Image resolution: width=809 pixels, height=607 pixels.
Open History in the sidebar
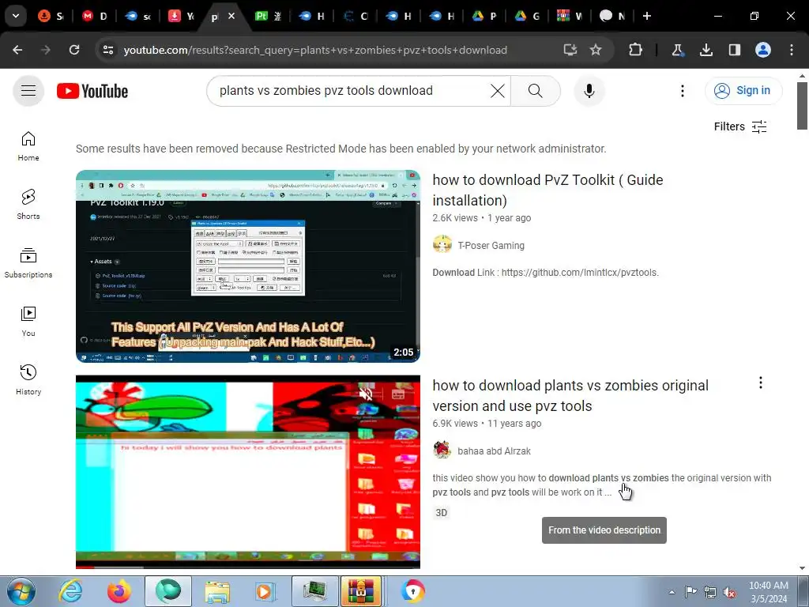28,379
